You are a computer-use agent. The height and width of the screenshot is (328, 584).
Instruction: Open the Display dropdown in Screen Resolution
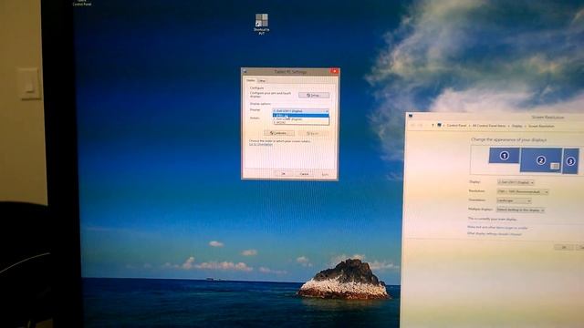(516, 182)
